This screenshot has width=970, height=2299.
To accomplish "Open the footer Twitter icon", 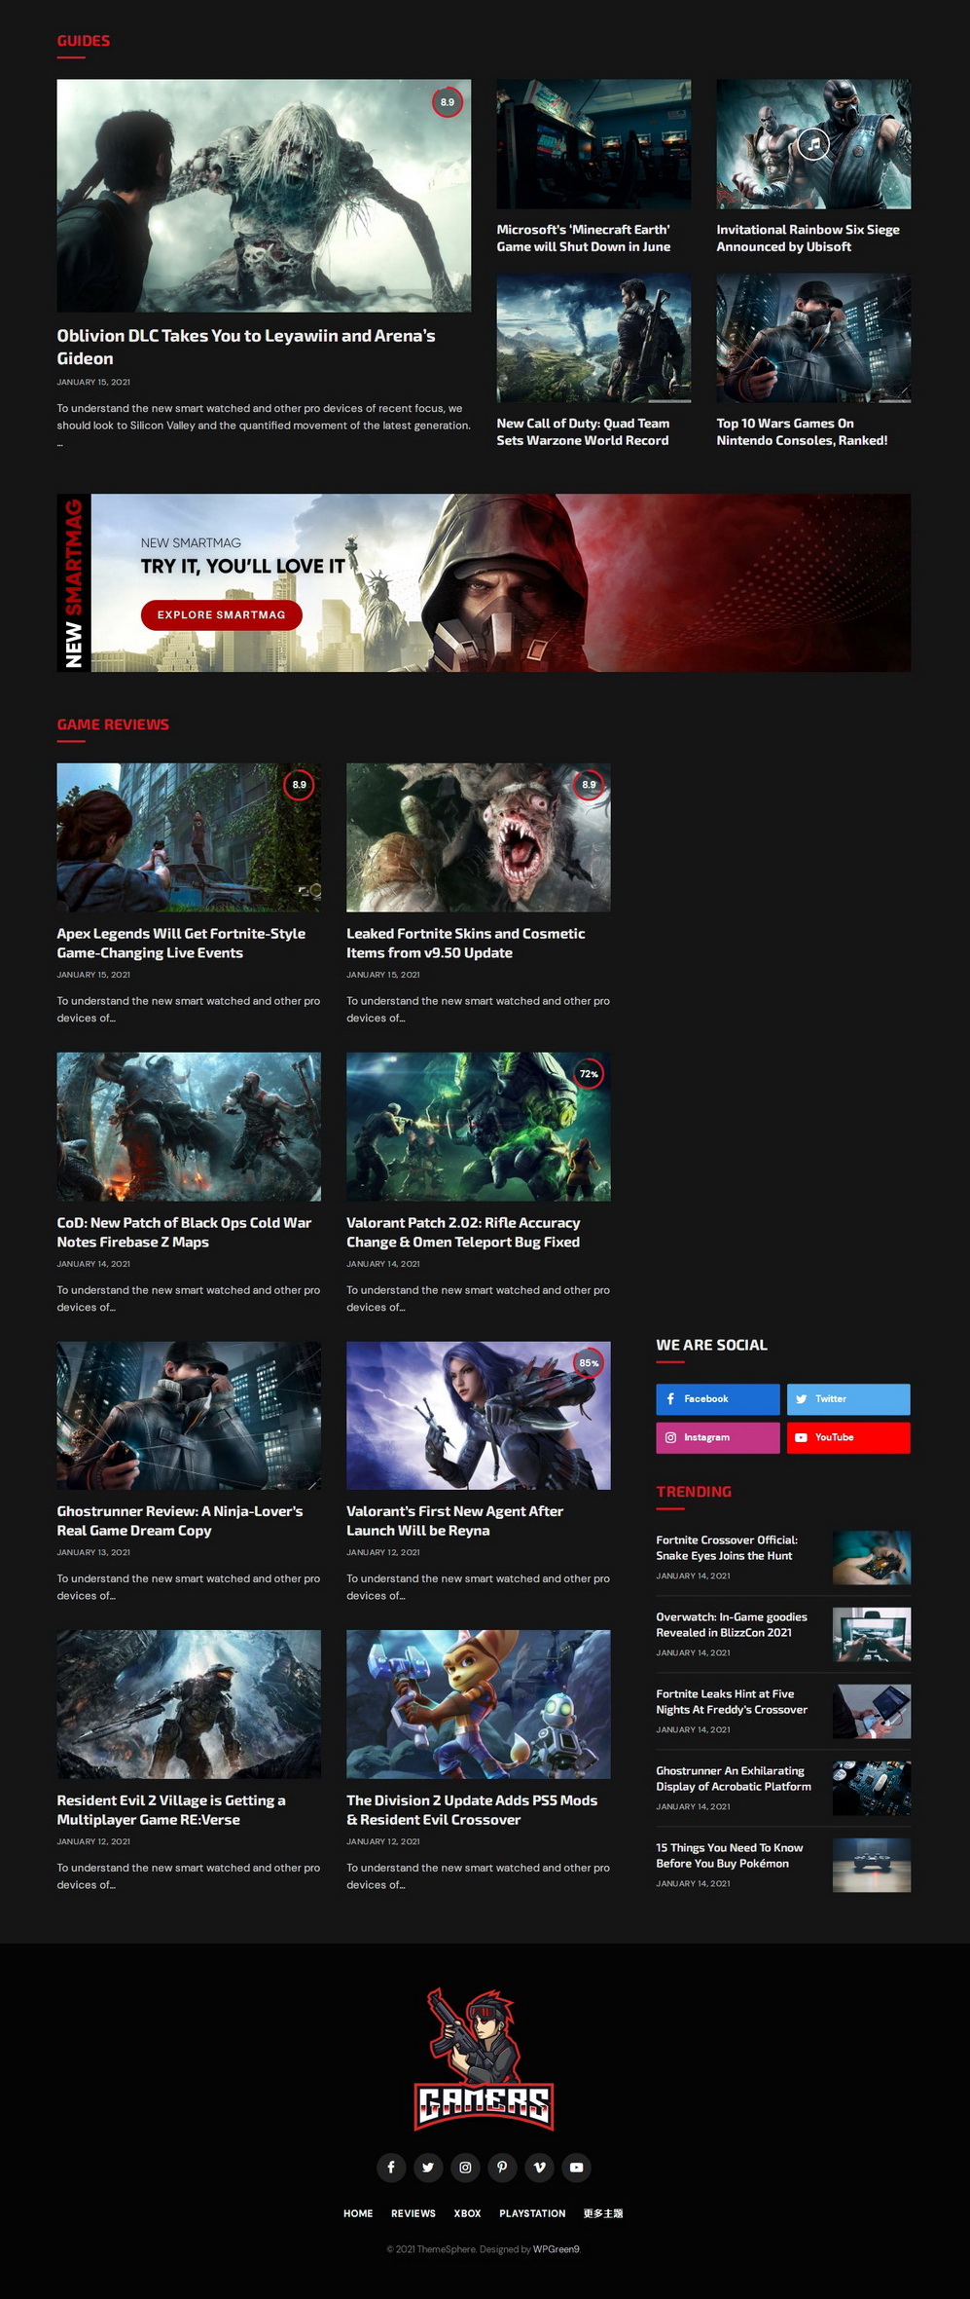I will [428, 2167].
